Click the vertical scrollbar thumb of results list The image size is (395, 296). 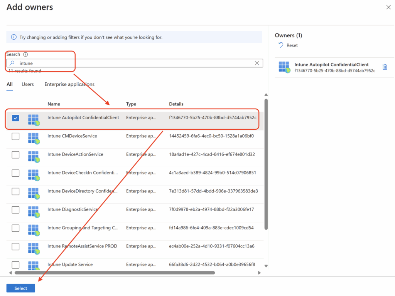click(266, 164)
